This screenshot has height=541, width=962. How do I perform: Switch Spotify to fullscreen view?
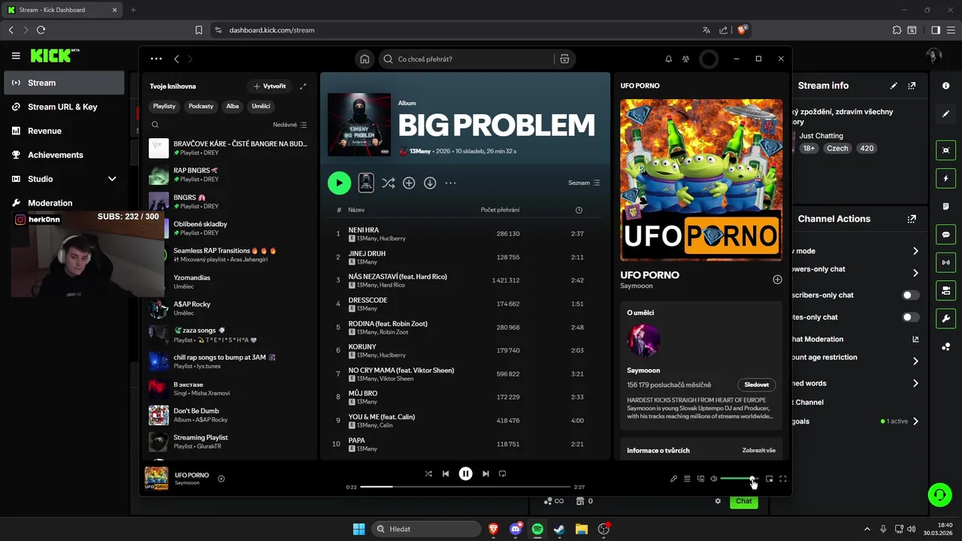(783, 479)
